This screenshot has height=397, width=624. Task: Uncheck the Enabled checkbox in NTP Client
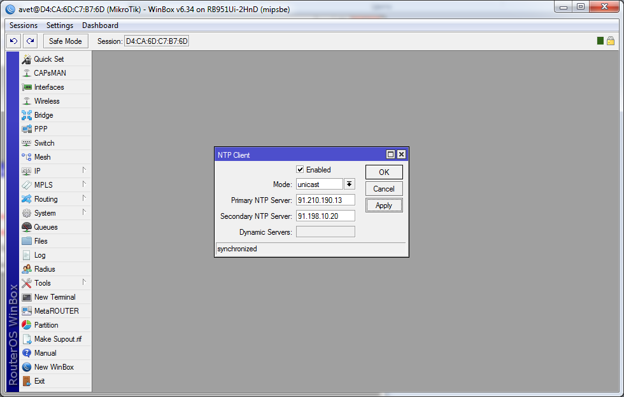(x=300, y=170)
